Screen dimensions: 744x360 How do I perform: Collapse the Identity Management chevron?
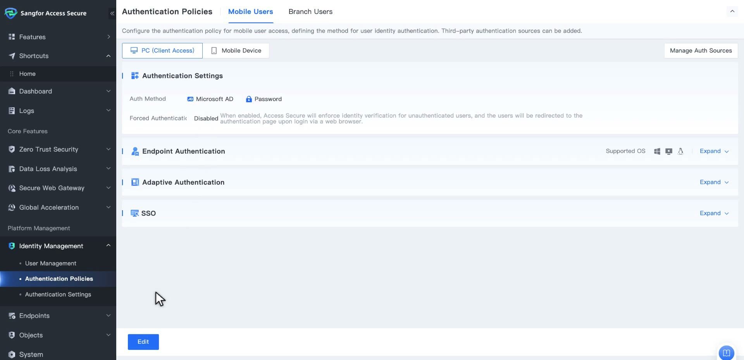coord(108,245)
